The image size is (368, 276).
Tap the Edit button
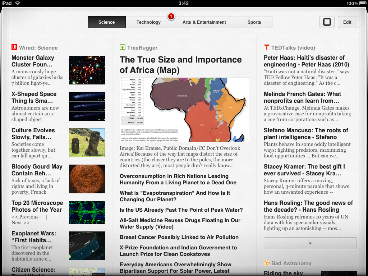click(348, 22)
